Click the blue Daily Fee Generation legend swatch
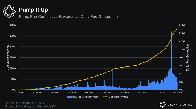Screen dimensions: 196x109 pos(69,97)
